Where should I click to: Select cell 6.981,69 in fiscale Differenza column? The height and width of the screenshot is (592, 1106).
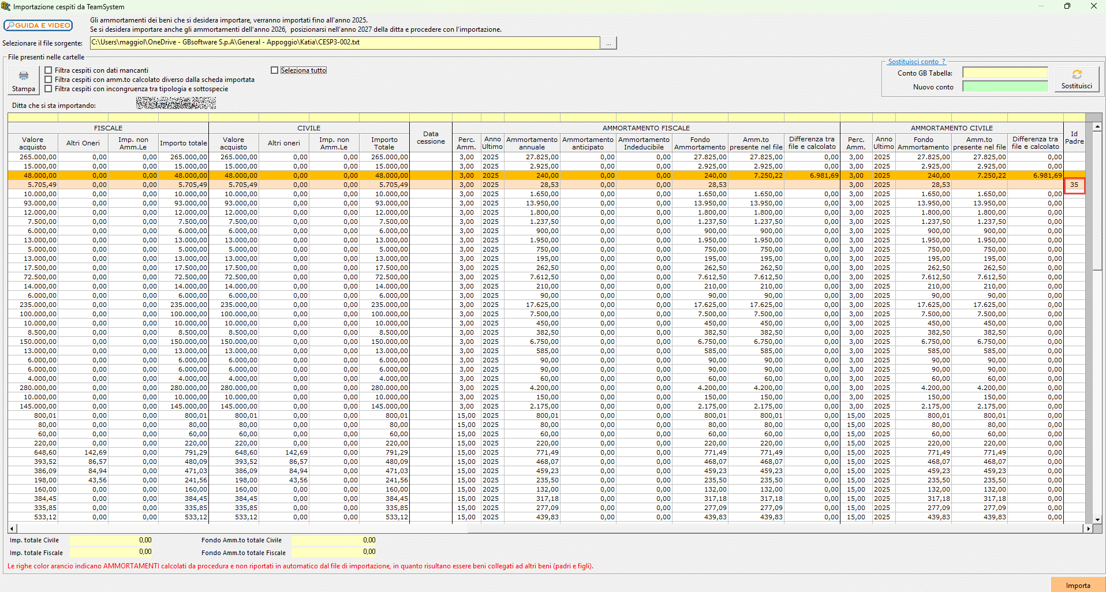pos(812,175)
